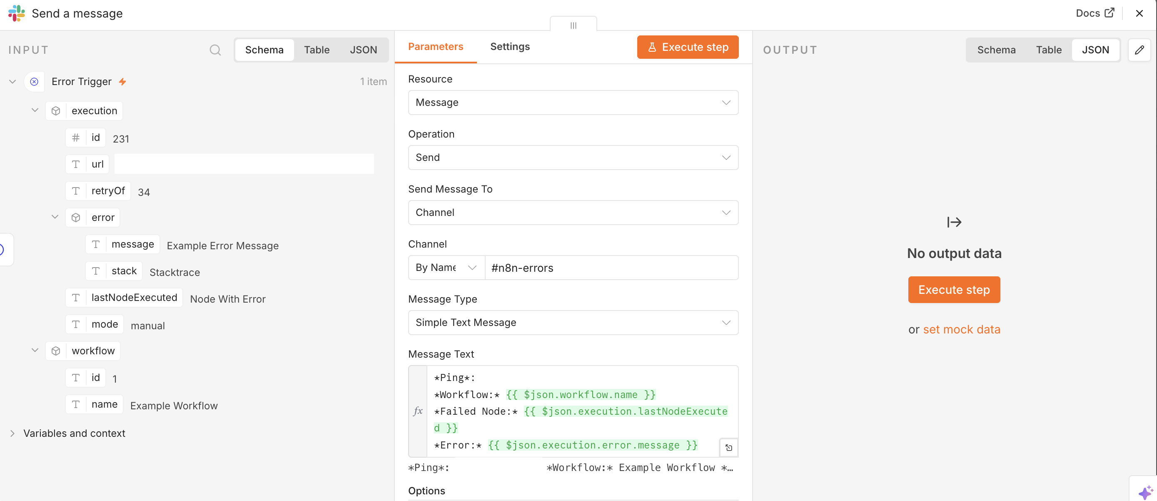This screenshot has height=501, width=1157.
Task: Click the workflow name field pill
Action: pyautogui.click(x=94, y=404)
